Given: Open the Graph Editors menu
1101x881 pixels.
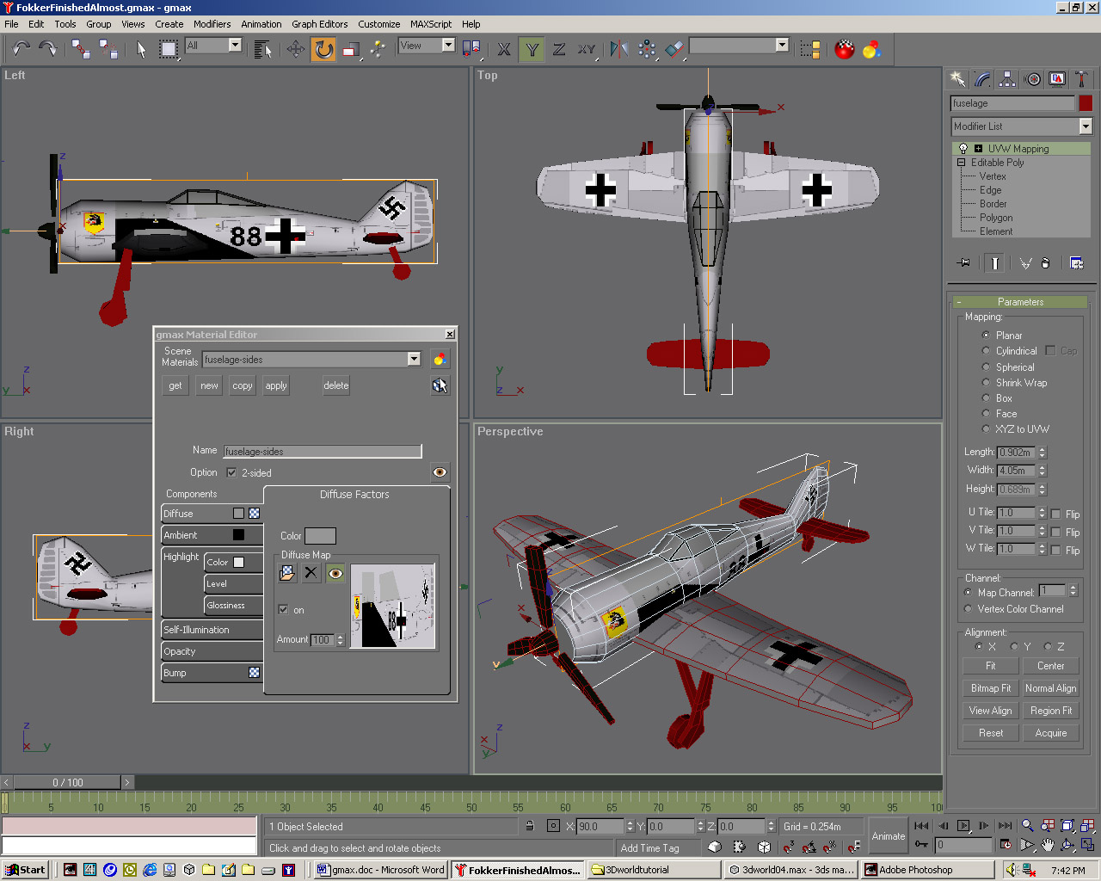Looking at the screenshot, I should [x=319, y=24].
